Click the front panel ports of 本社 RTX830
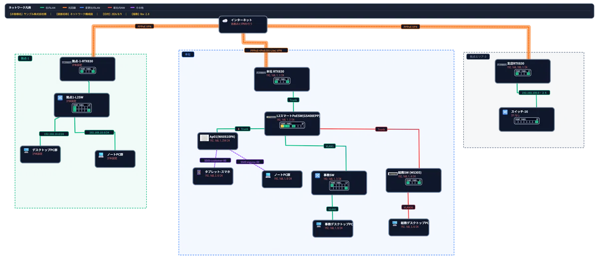 282,81
